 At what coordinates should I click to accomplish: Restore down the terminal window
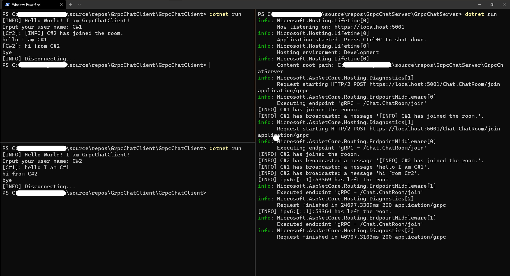pyautogui.click(x=492, y=5)
